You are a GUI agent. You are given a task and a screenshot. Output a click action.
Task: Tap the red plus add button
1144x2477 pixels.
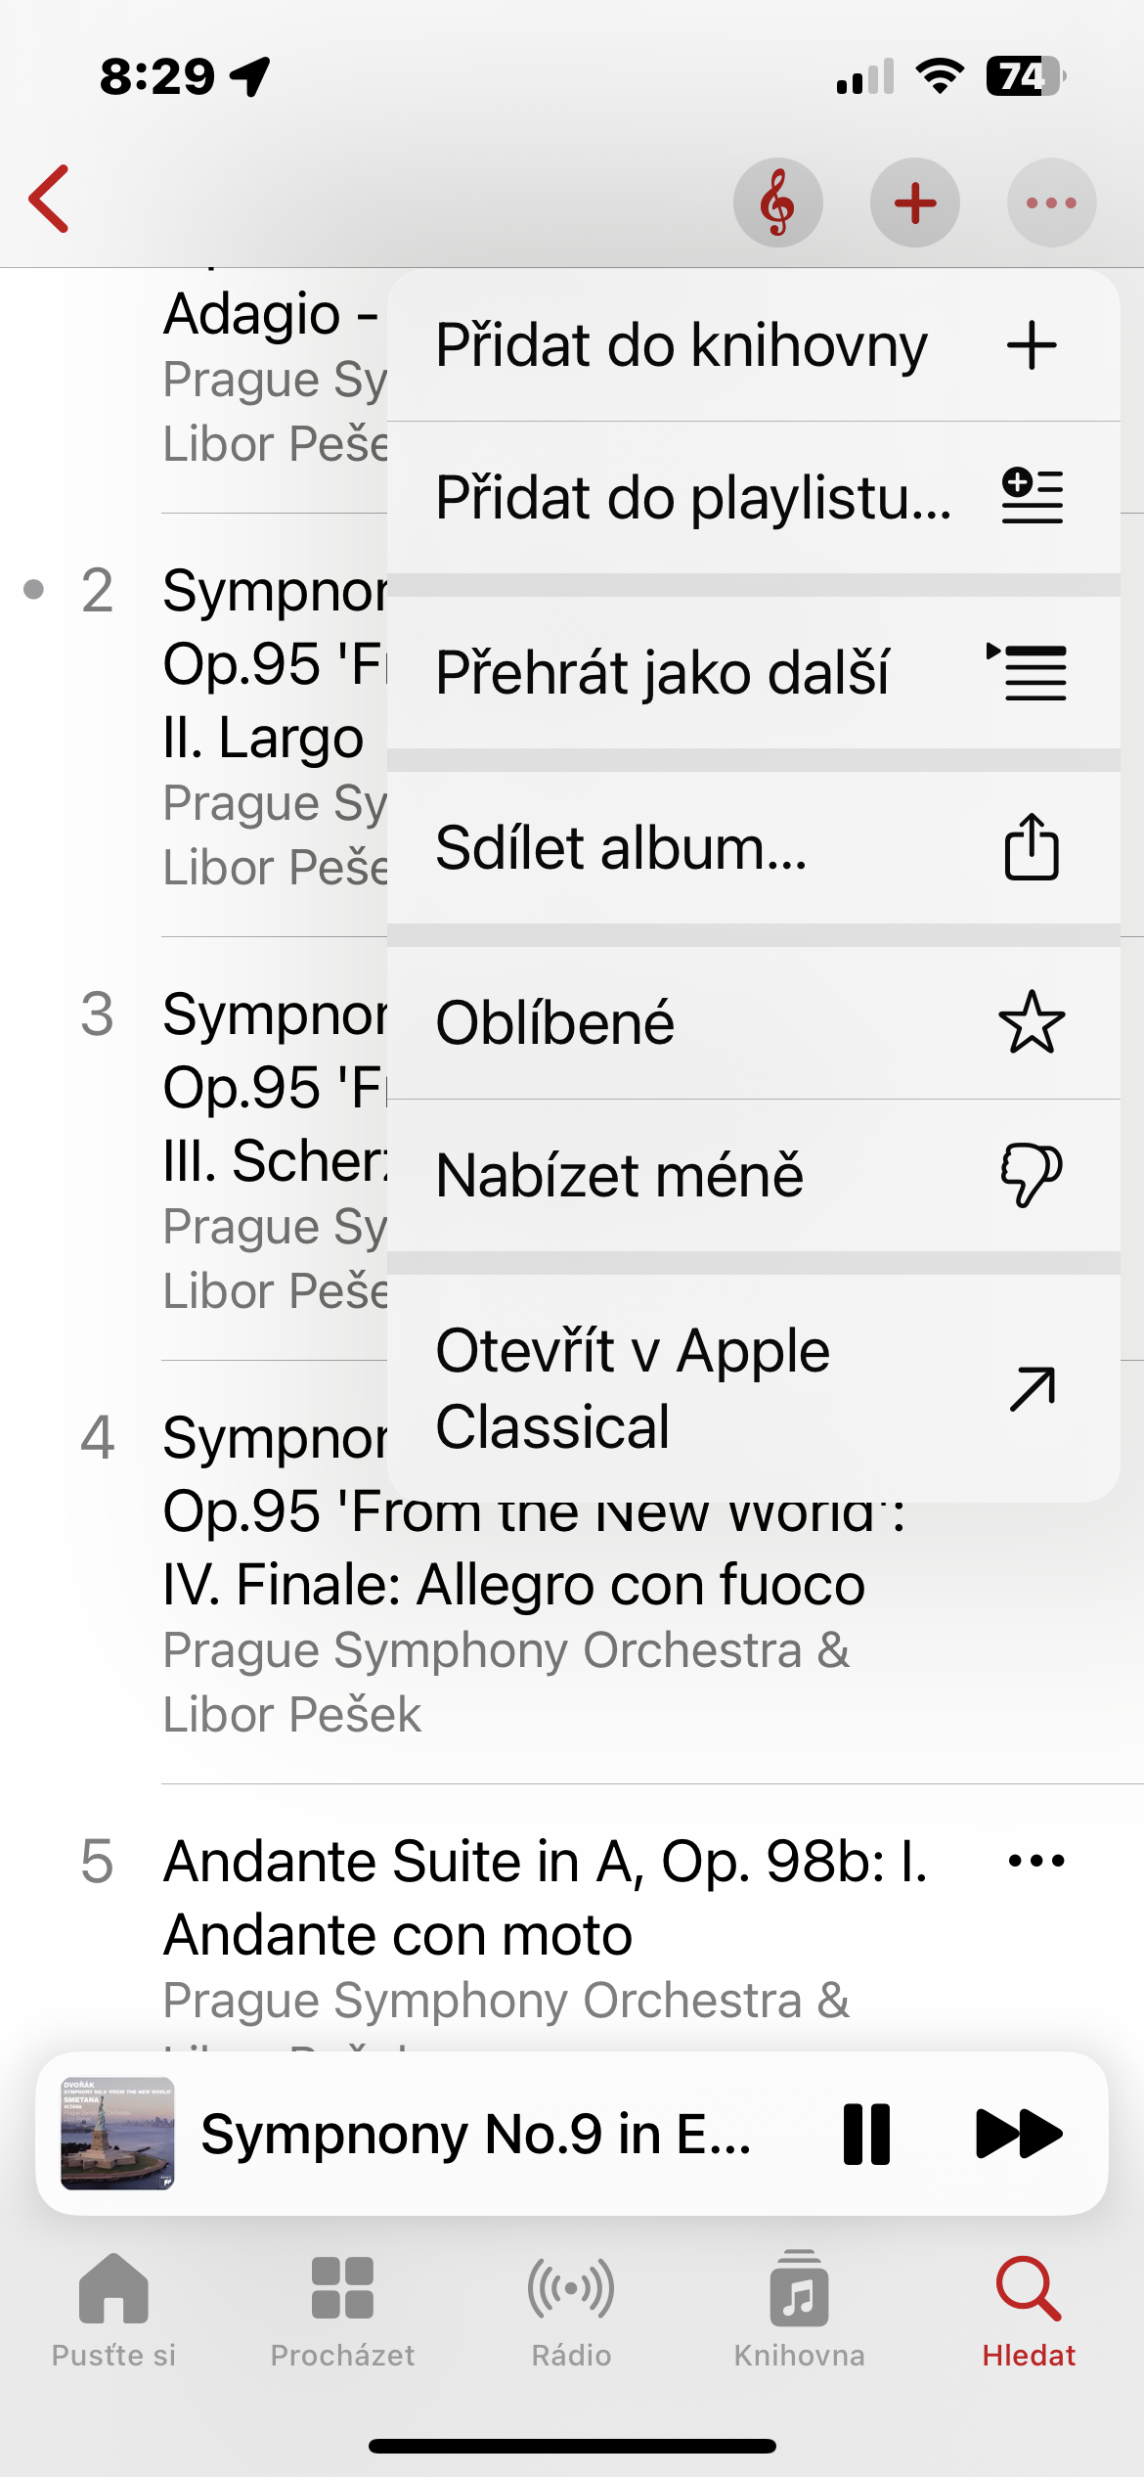(914, 203)
